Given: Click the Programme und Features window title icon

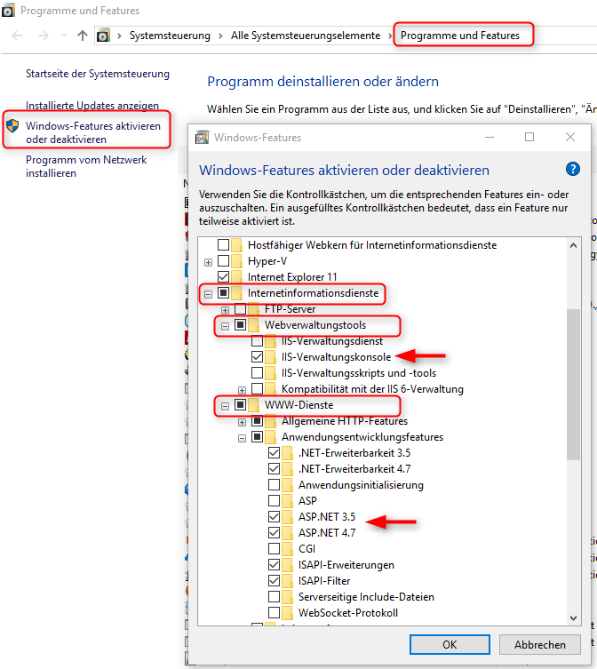Looking at the screenshot, I should click(x=8, y=11).
